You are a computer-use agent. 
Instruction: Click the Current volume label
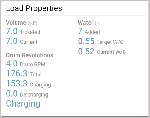[29, 42]
